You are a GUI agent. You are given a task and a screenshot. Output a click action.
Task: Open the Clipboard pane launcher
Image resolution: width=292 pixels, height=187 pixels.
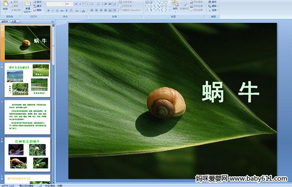point(20,17)
